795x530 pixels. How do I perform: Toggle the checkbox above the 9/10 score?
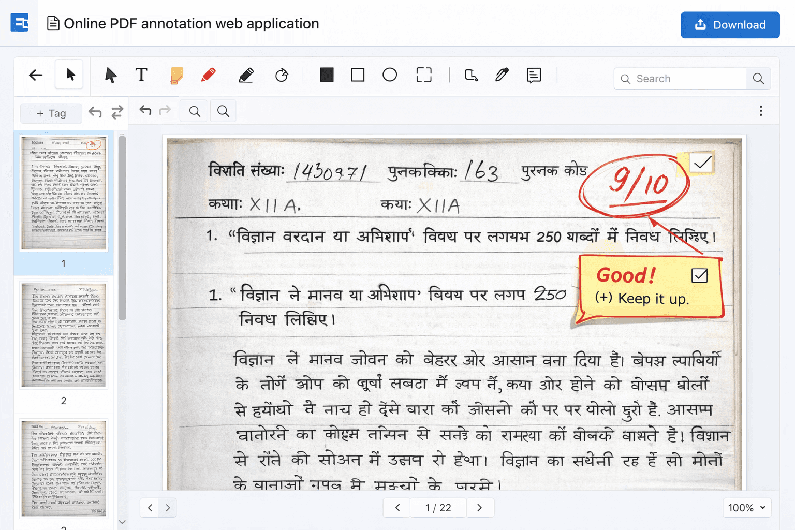pyautogui.click(x=702, y=163)
